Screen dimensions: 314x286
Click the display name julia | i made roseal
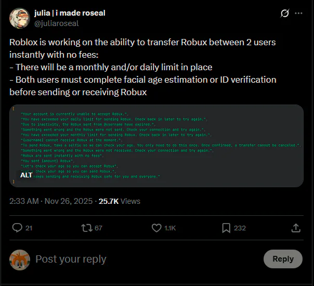coord(70,12)
